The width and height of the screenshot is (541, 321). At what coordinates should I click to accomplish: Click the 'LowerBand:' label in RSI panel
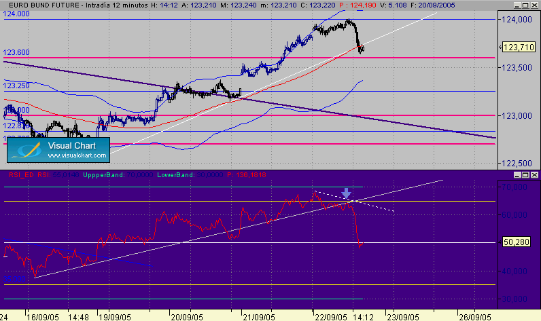(175, 175)
